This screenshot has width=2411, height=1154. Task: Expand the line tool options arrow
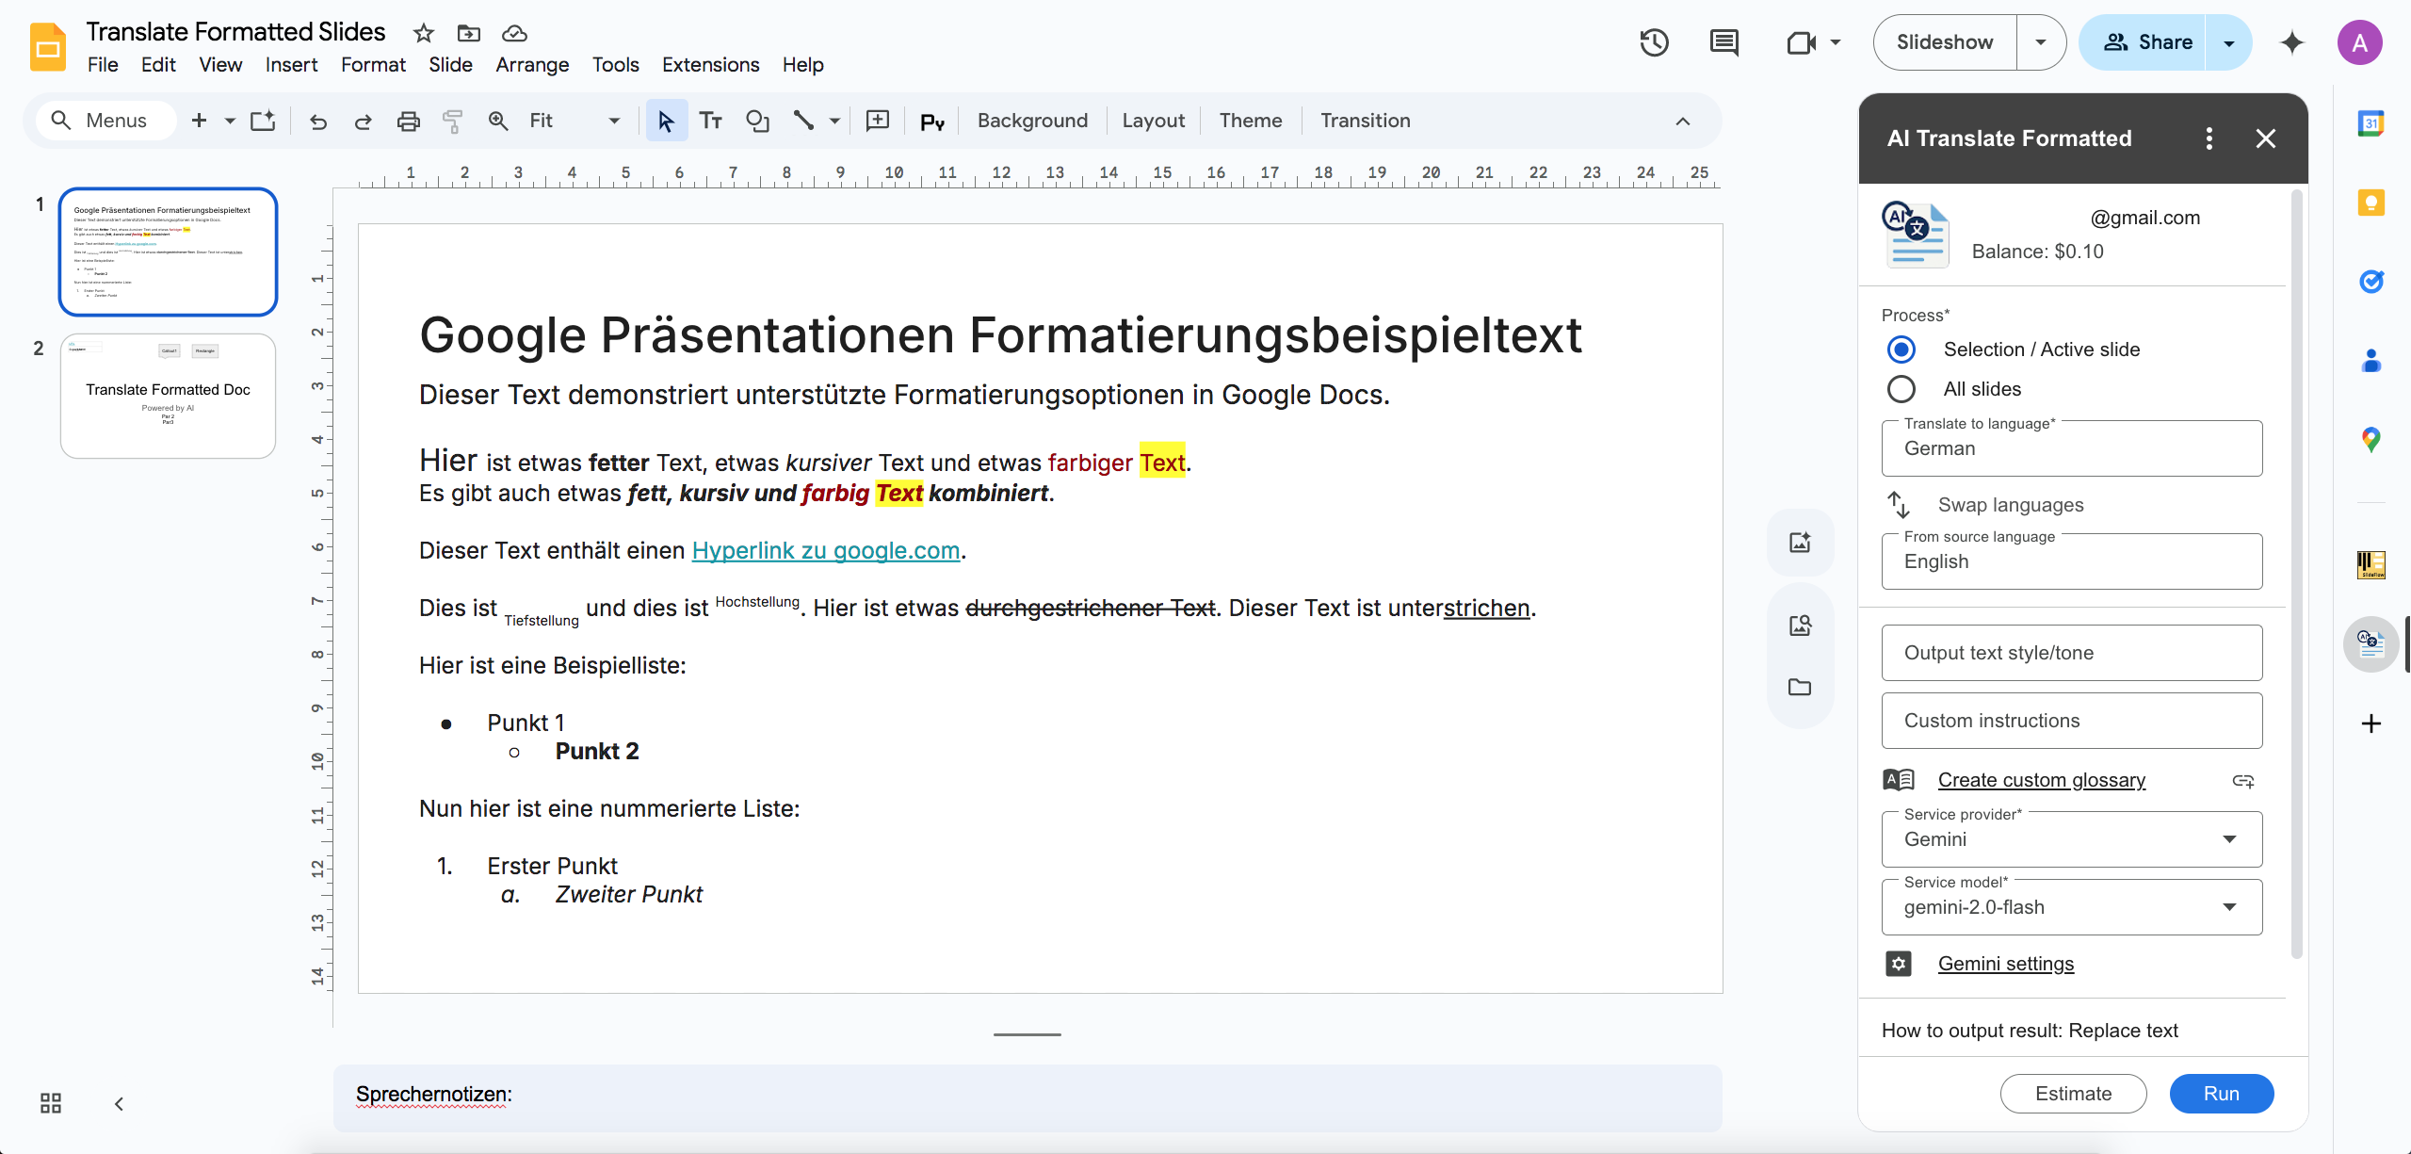pos(834,121)
